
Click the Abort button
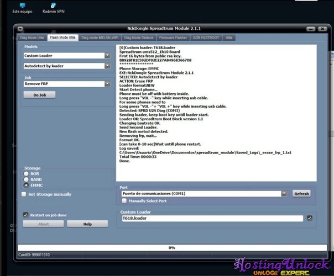point(44,224)
